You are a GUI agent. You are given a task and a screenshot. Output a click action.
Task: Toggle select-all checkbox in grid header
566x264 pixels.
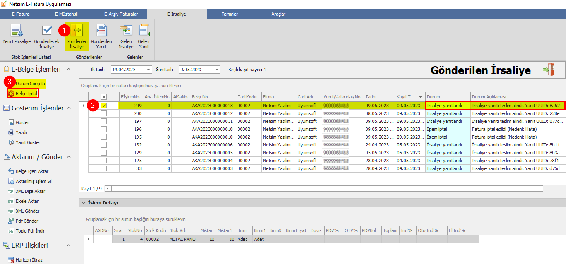pos(104,96)
